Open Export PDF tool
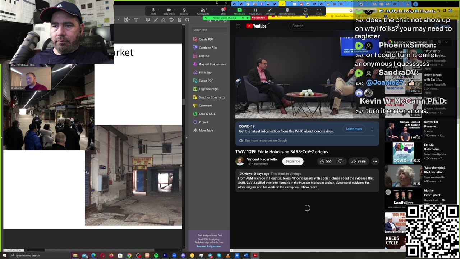 203,81
